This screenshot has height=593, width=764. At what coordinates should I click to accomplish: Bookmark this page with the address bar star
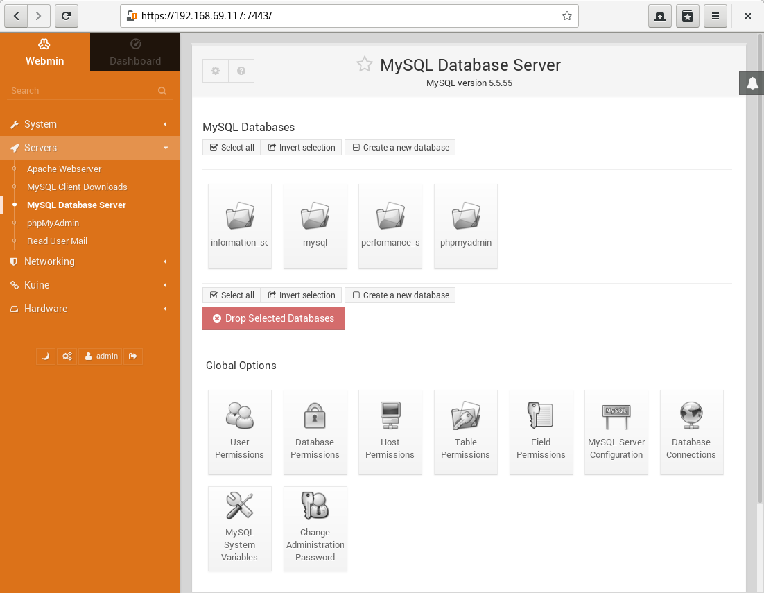(566, 16)
